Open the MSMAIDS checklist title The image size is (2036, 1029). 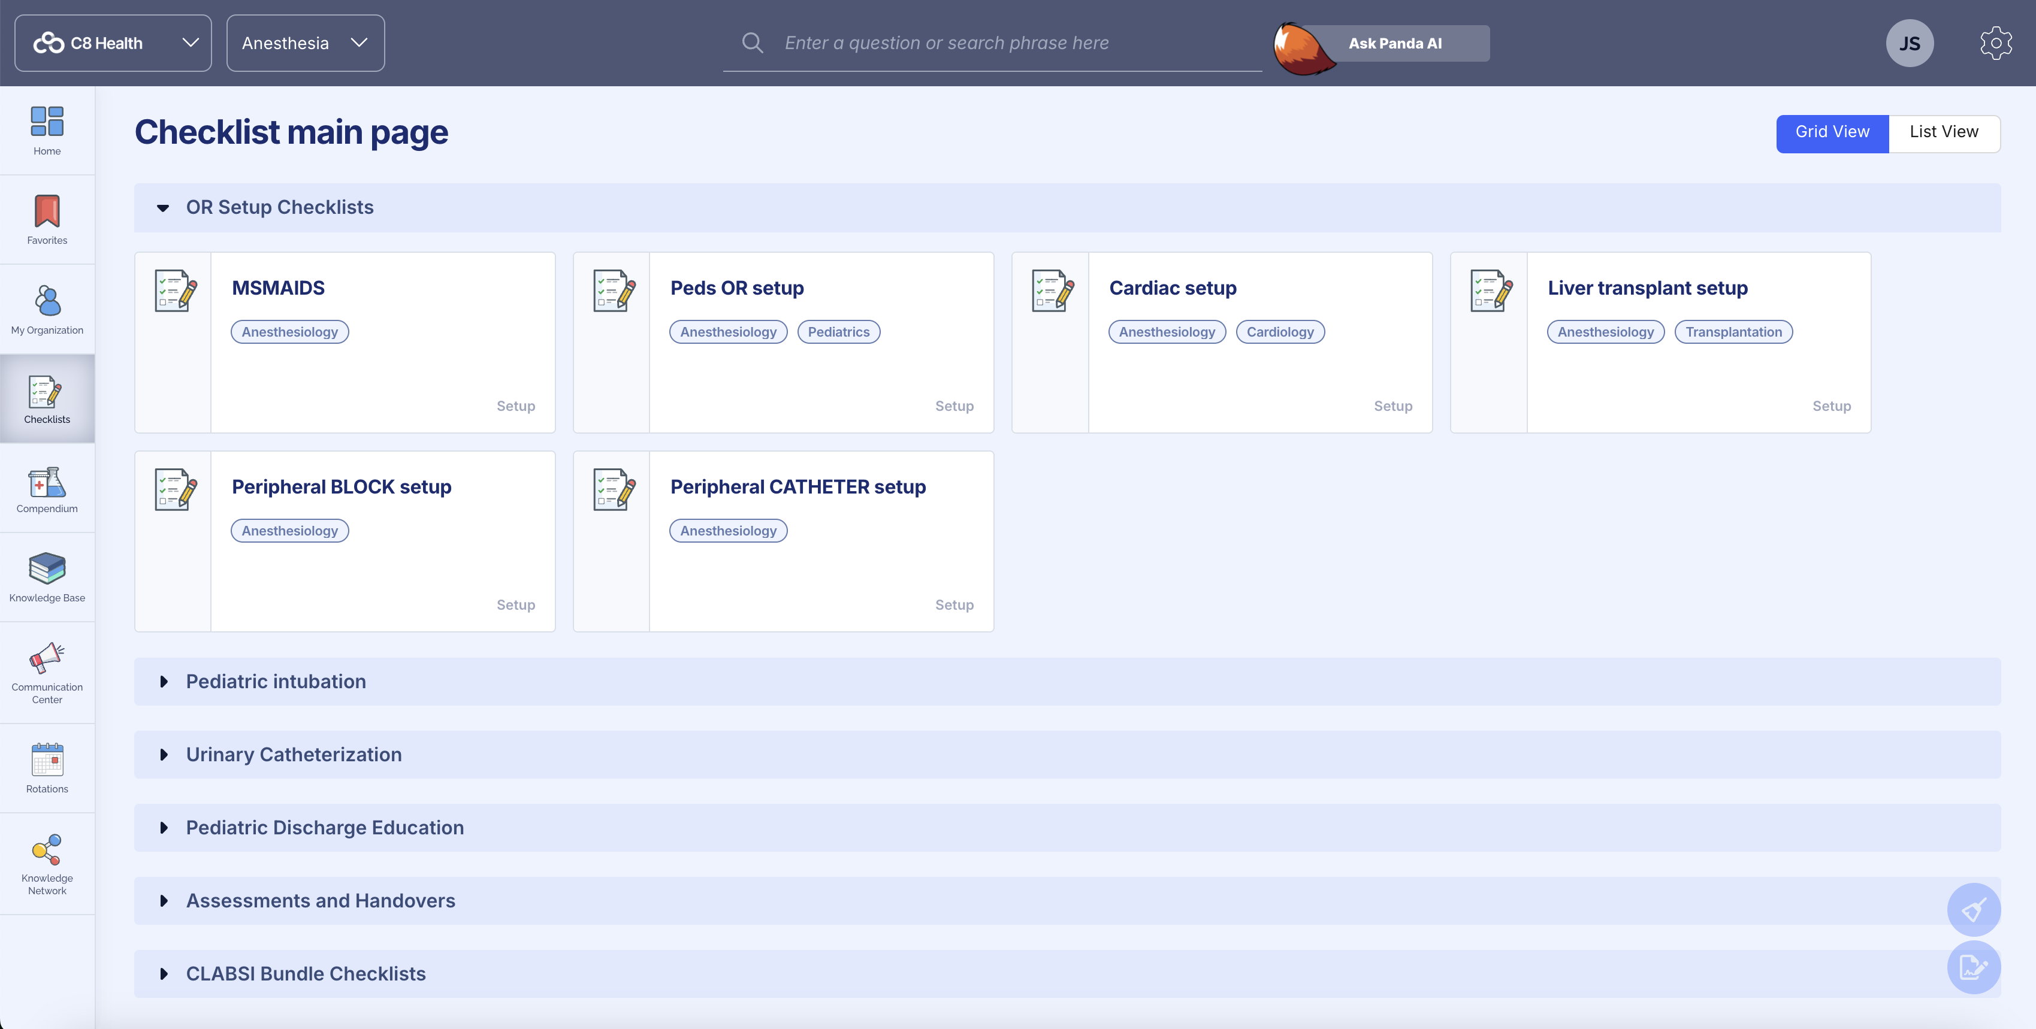pyautogui.click(x=278, y=287)
